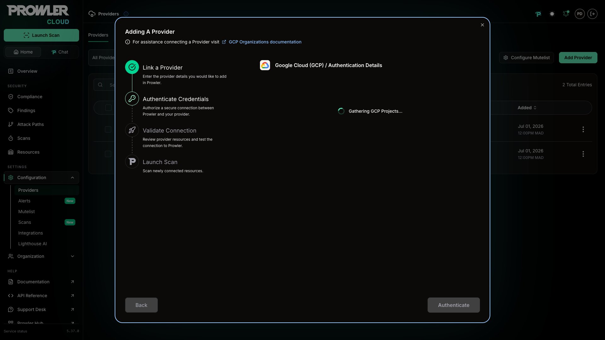Open actions menu for first provider row
605x340 pixels.
tap(583, 129)
